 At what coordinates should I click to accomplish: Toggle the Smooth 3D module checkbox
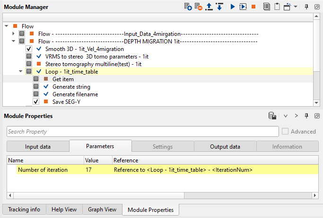[29, 49]
